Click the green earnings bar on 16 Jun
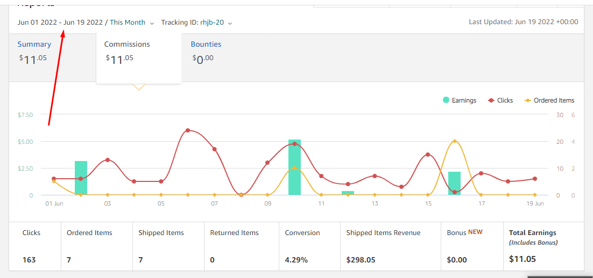 tap(455, 184)
